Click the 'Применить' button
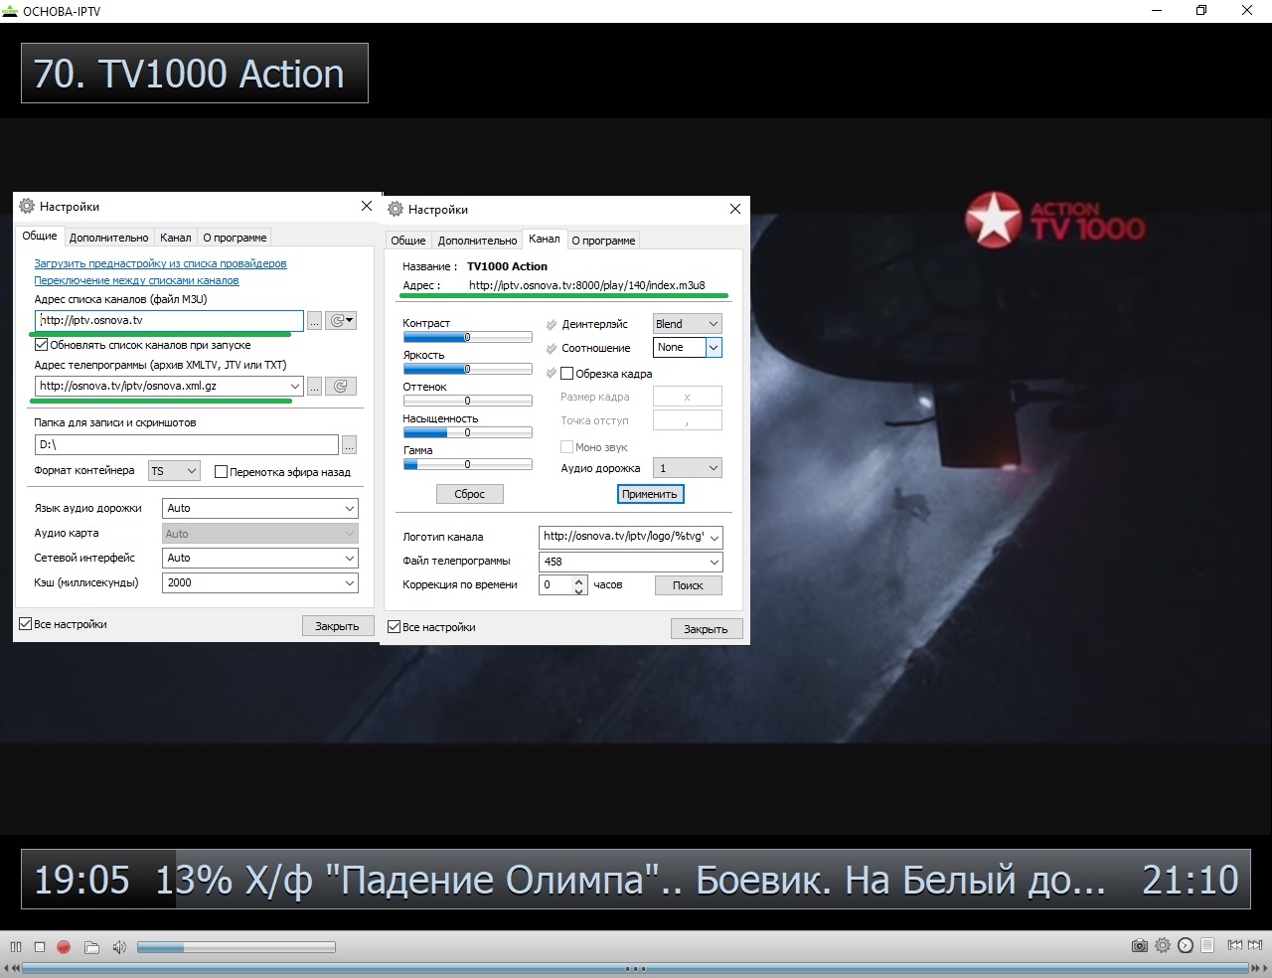The image size is (1272, 978). coord(650,494)
